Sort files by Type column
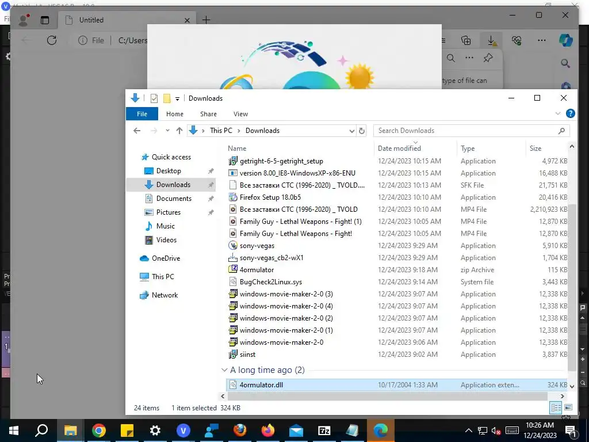Image resolution: width=589 pixels, height=442 pixels. (468, 148)
